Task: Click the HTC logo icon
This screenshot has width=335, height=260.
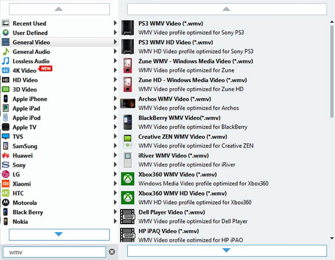Action: pyautogui.click(x=6, y=193)
